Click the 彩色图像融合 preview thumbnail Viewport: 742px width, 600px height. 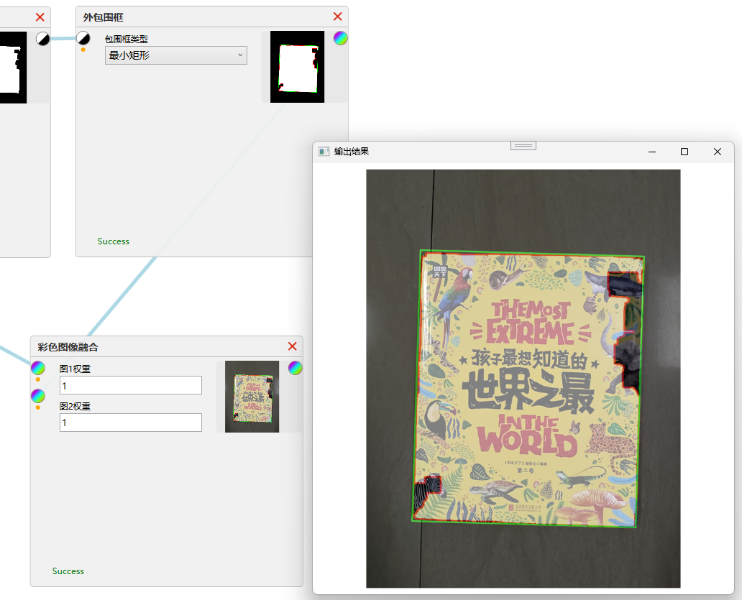[252, 397]
